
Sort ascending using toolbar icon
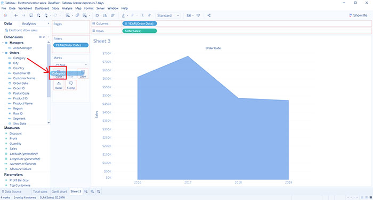pyautogui.click(x=105, y=15)
